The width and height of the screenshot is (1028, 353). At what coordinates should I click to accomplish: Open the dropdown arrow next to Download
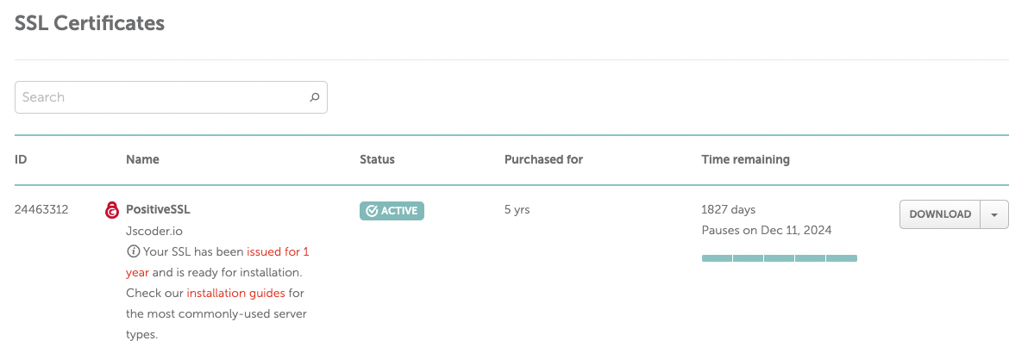994,214
